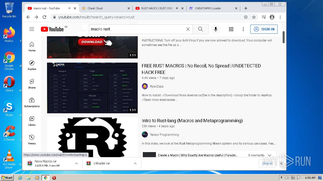Reload the current page
Image resolution: width=323 pixels, height=181 pixels.
[x=44, y=17]
